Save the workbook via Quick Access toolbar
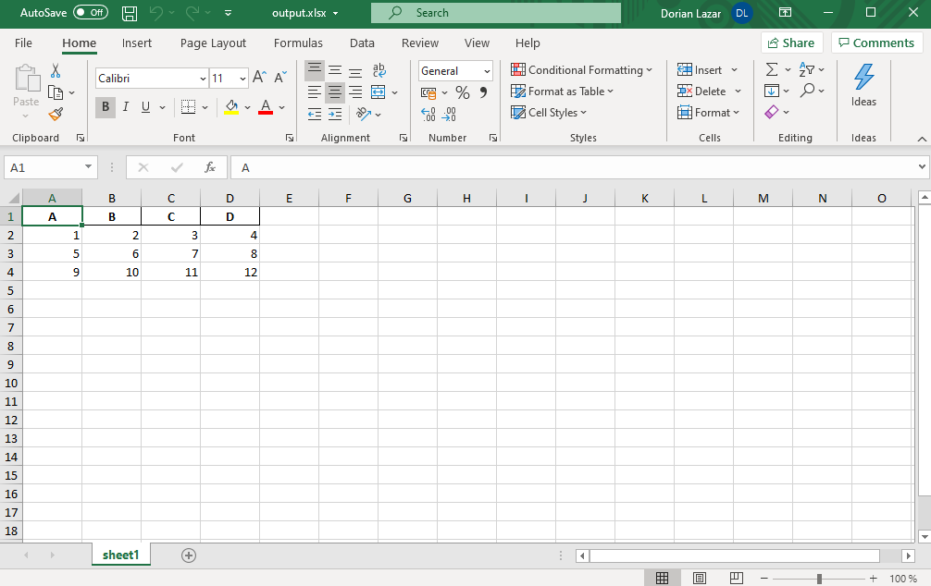 129,13
